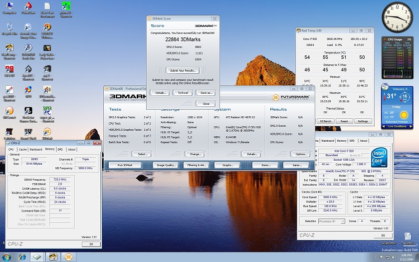Launch the prime95 shortcut on desktop
The width and height of the screenshot is (419, 262).
tap(66, 10)
